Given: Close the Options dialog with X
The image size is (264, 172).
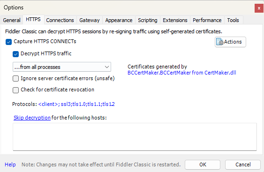Looking at the screenshot, I should coord(259,8).
